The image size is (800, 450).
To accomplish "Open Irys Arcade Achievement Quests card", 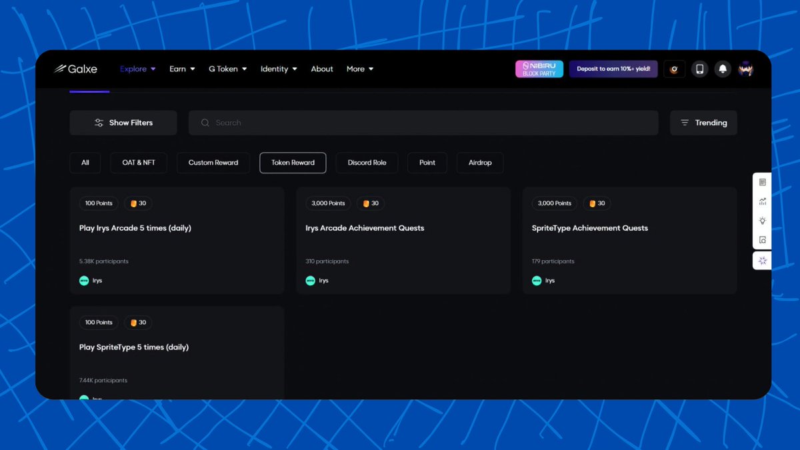I will pos(403,241).
